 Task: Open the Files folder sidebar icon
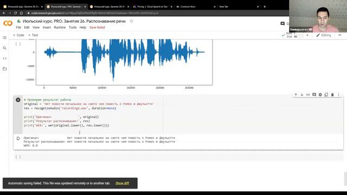pyautogui.click(x=4, y=69)
